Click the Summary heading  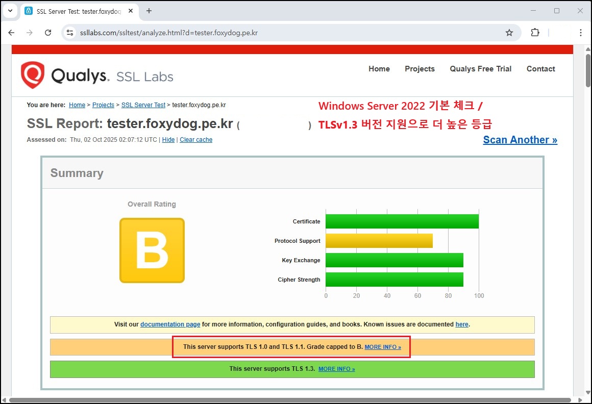[77, 173]
